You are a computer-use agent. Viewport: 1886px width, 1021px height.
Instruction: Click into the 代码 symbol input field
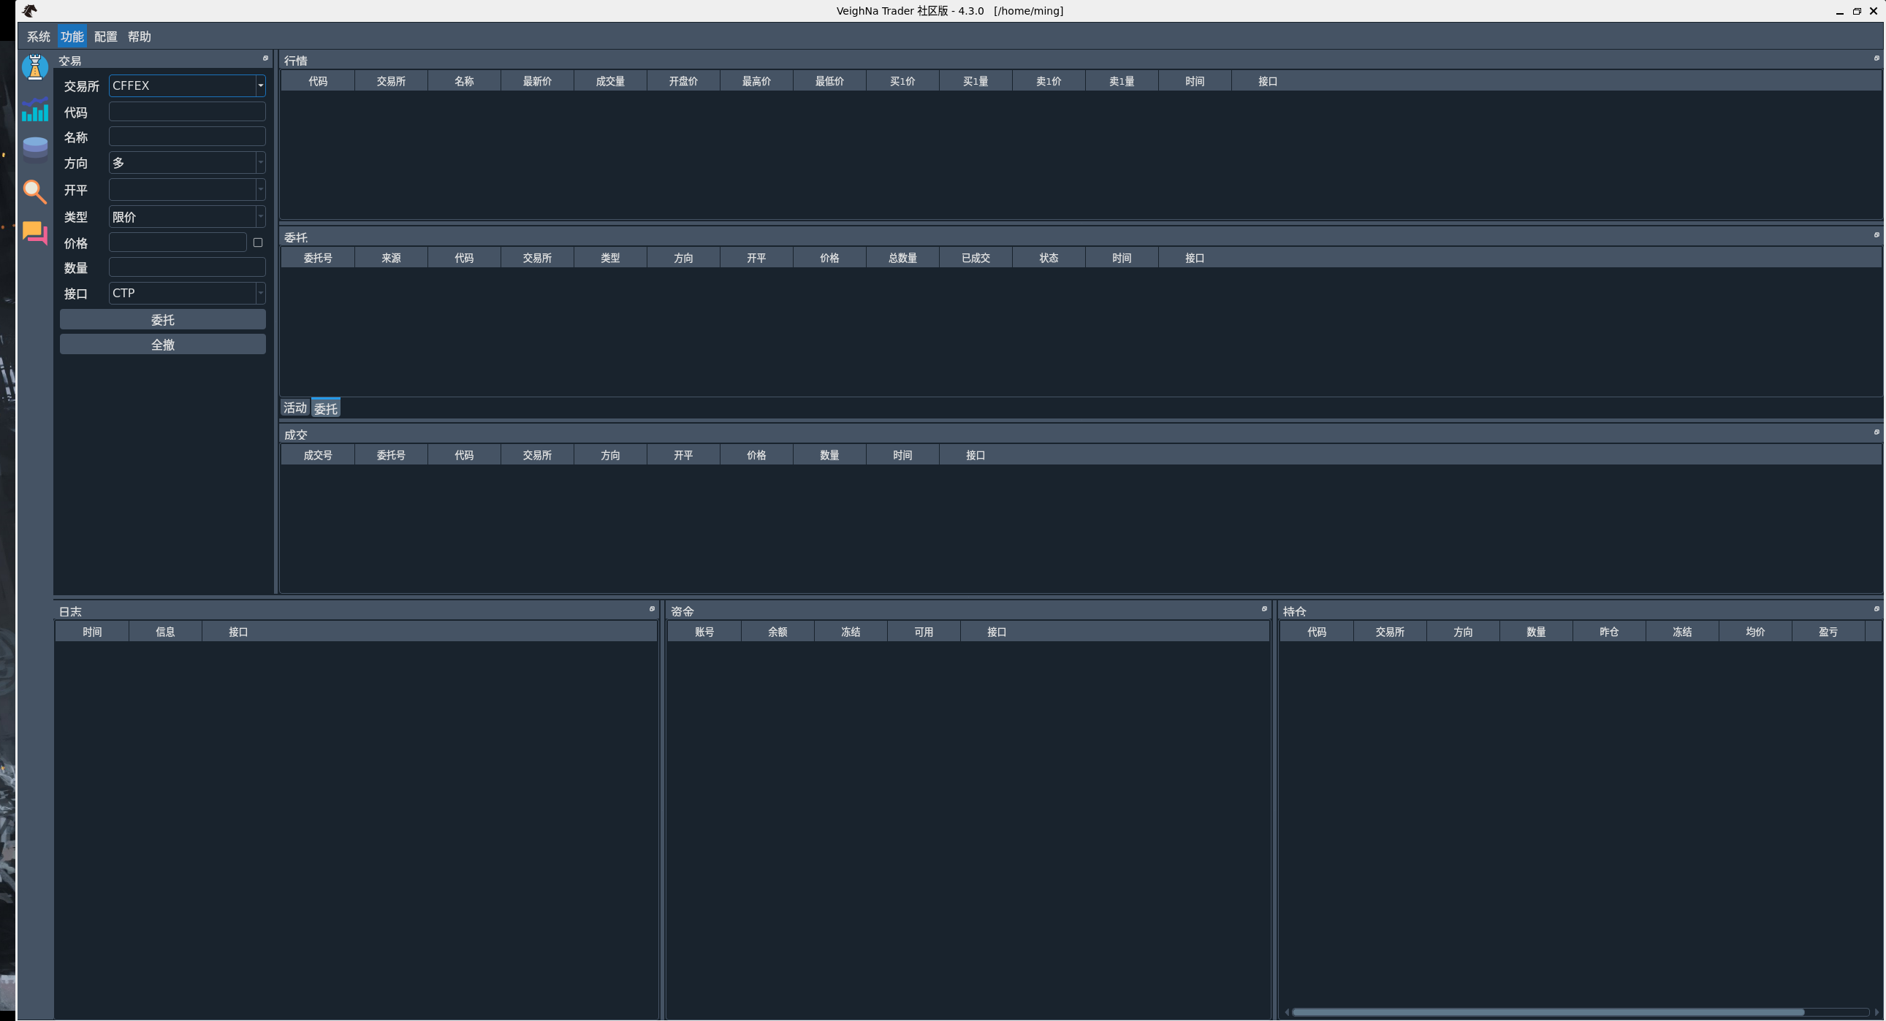click(x=186, y=112)
